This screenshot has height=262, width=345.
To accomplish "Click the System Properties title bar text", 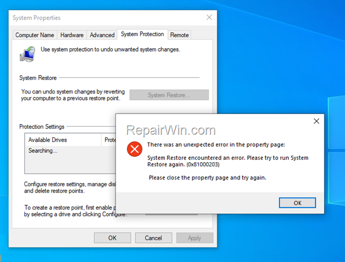I will tap(37, 18).
